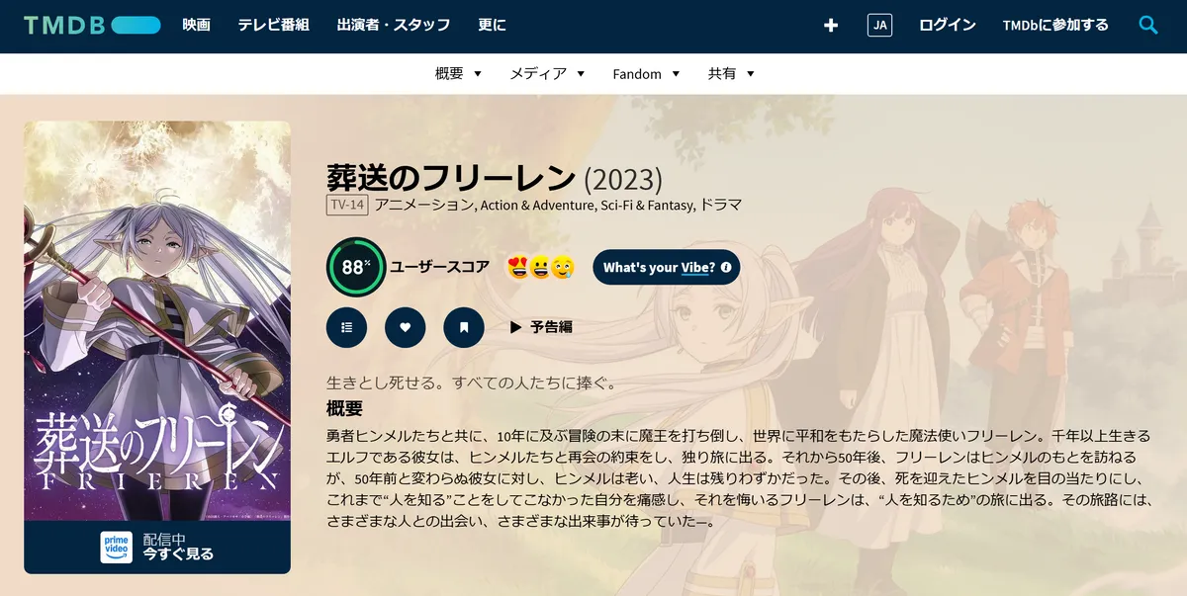Open the TMDB home logo

point(92,26)
